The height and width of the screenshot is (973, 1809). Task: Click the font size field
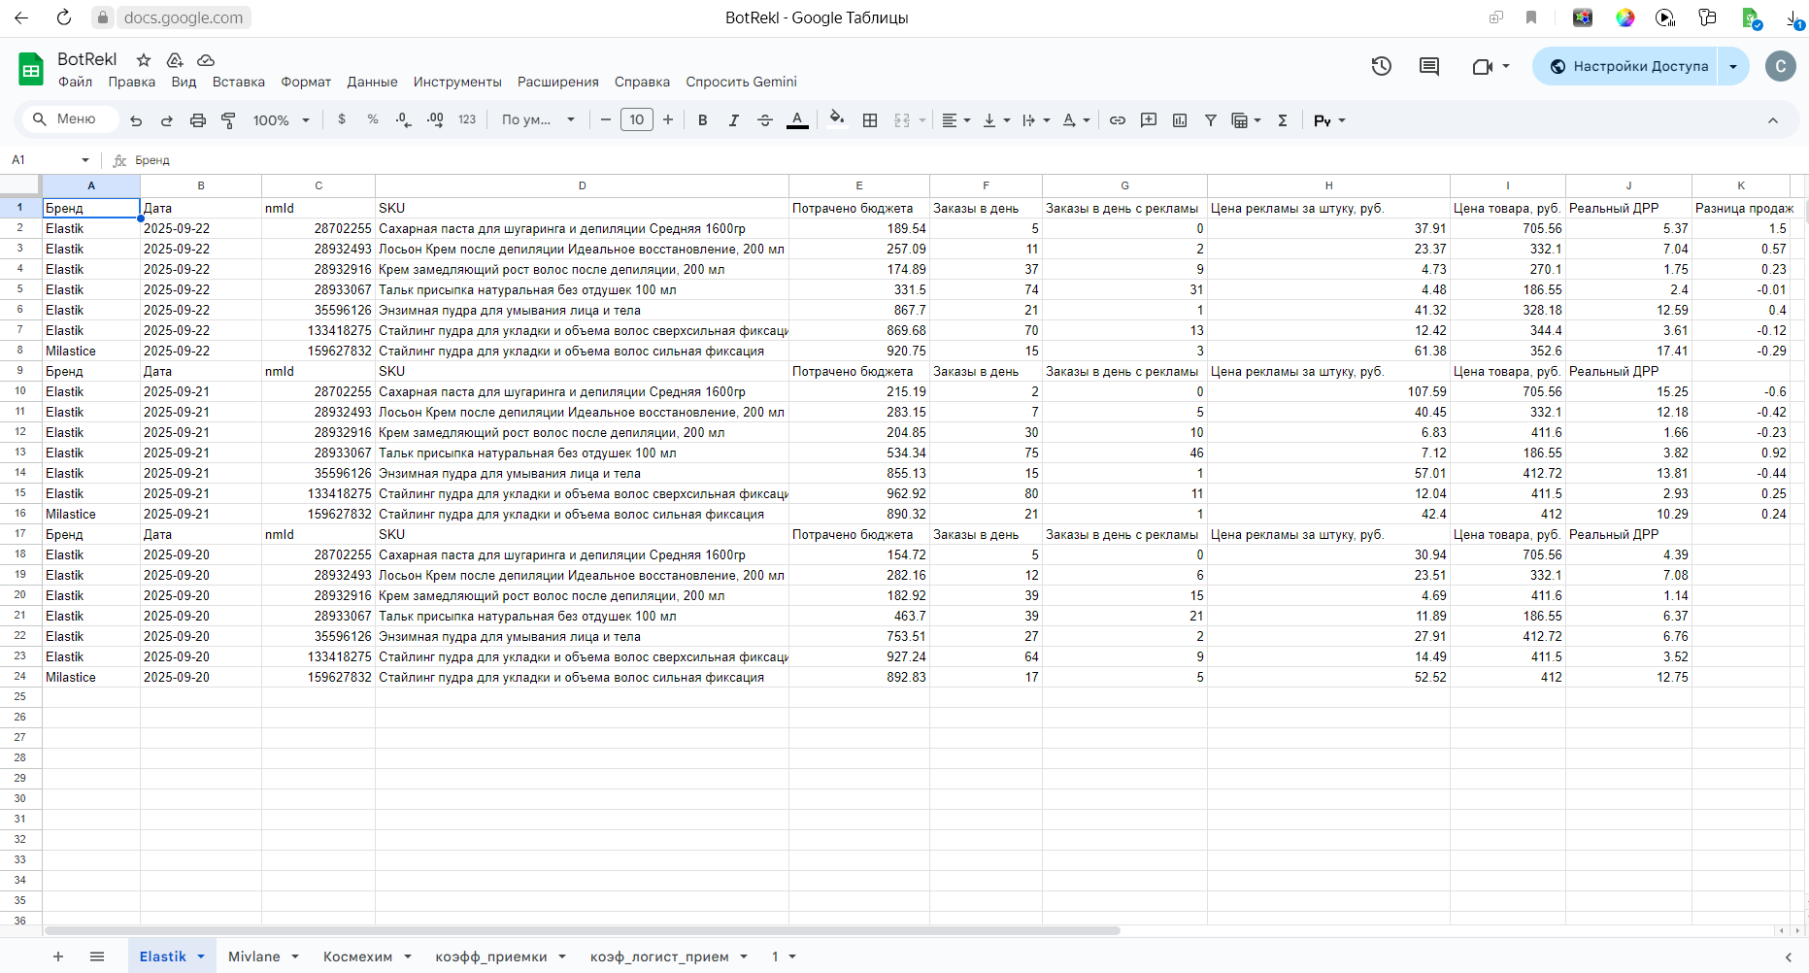pyautogui.click(x=637, y=119)
